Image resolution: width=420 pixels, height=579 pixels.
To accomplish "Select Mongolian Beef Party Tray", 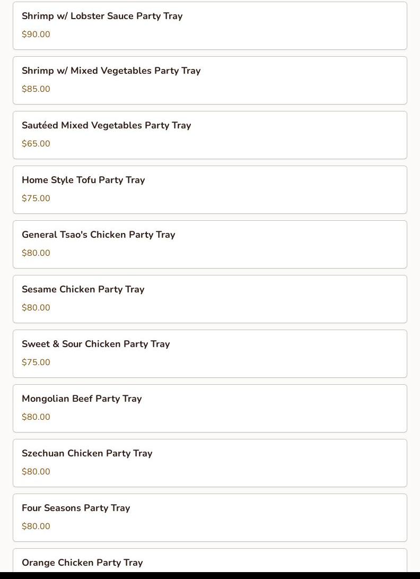I will pyautogui.click(x=82, y=399).
